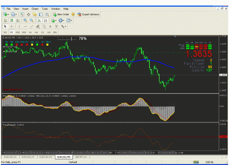Viewport: 229px width, 165px height.
Task: Expand the Arrows tool dropdown arrow
Action: pos(66,27)
